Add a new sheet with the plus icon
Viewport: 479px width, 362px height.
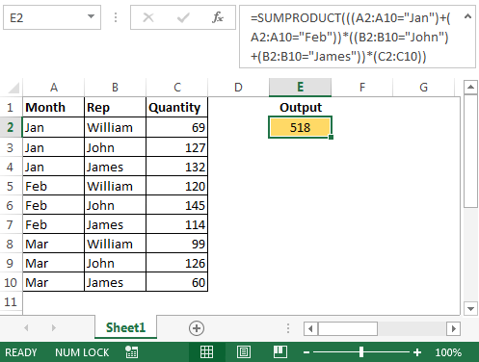[x=197, y=328]
